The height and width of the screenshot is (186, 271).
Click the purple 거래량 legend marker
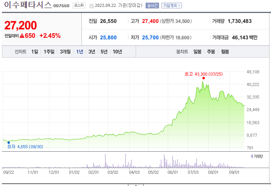pos(252,156)
